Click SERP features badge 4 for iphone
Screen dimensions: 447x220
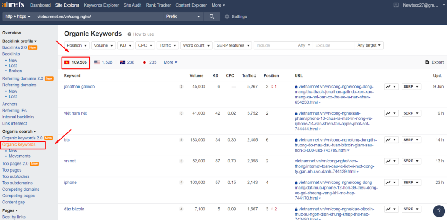point(181,183)
